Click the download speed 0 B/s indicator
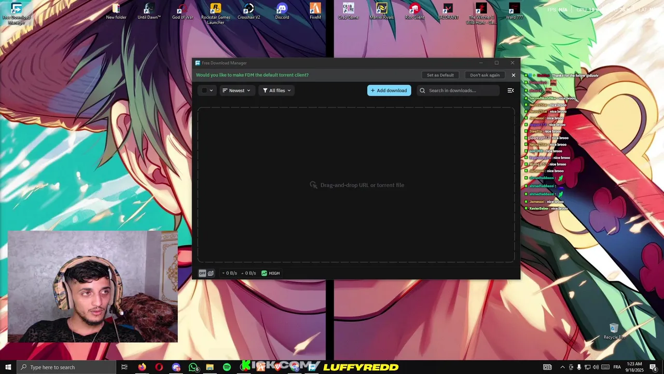Screen dimensions: 664x374 tap(230, 273)
